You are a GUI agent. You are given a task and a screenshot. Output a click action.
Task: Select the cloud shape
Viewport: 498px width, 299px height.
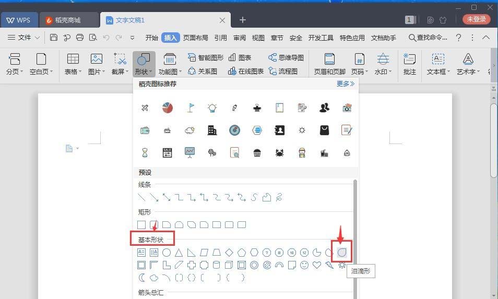click(x=154, y=278)
